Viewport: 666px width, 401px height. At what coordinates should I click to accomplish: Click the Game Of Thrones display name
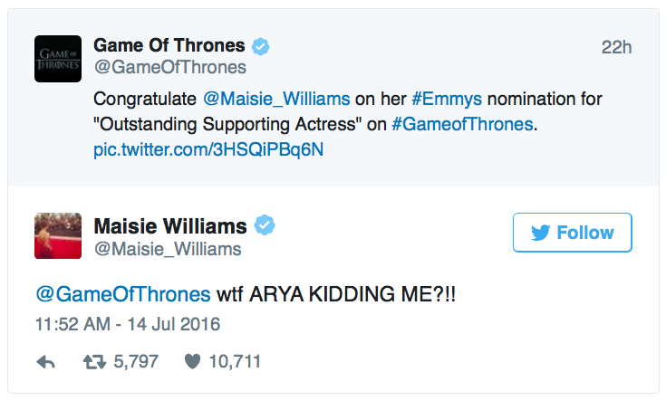[x=169, y=45]
